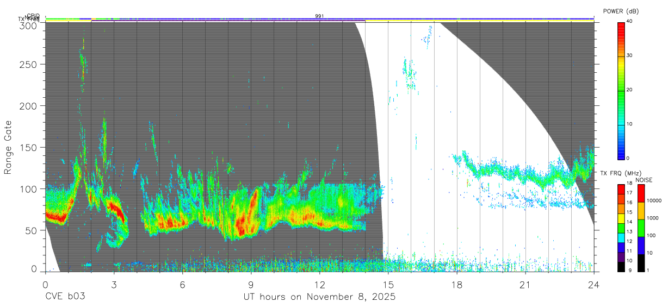
Task: Select the red swatch in the NOISE legend
Action: click(x=641, y=193)
